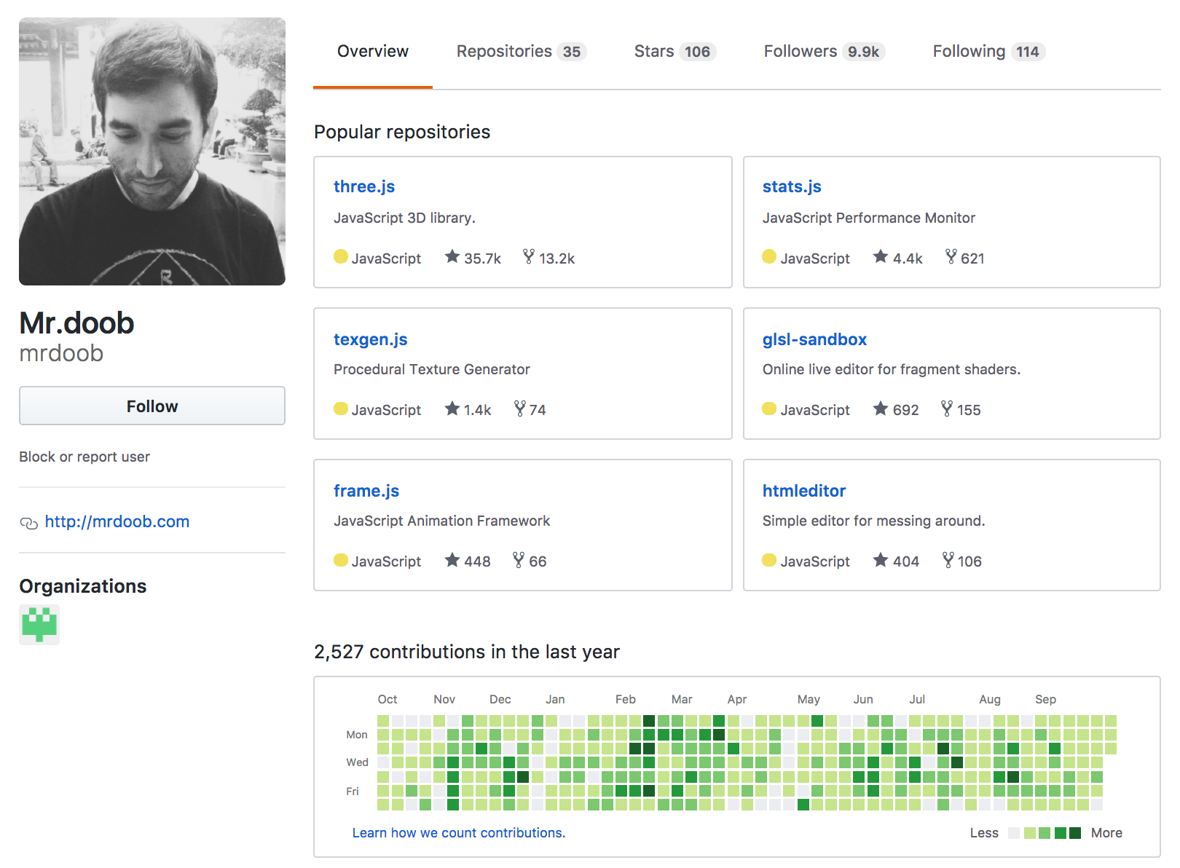Click the star icon for htmleditor
This screenshot has width=1180, height=868.
click(x=881, y=559)
